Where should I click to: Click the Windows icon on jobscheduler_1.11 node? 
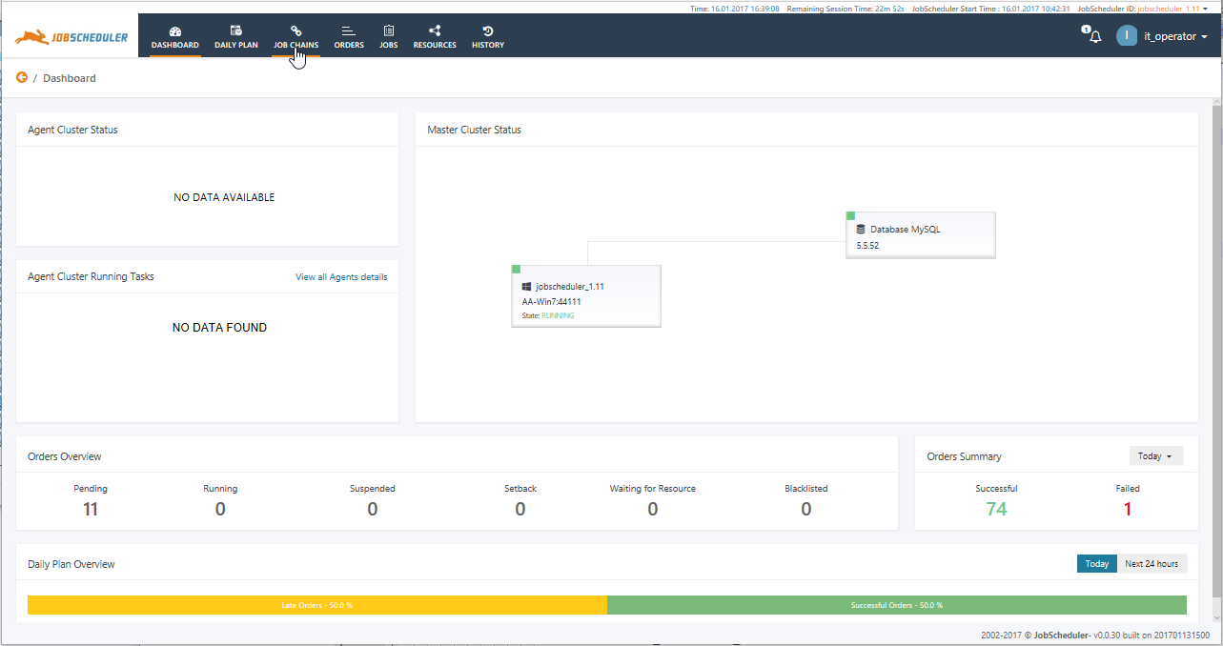(526, 286)
